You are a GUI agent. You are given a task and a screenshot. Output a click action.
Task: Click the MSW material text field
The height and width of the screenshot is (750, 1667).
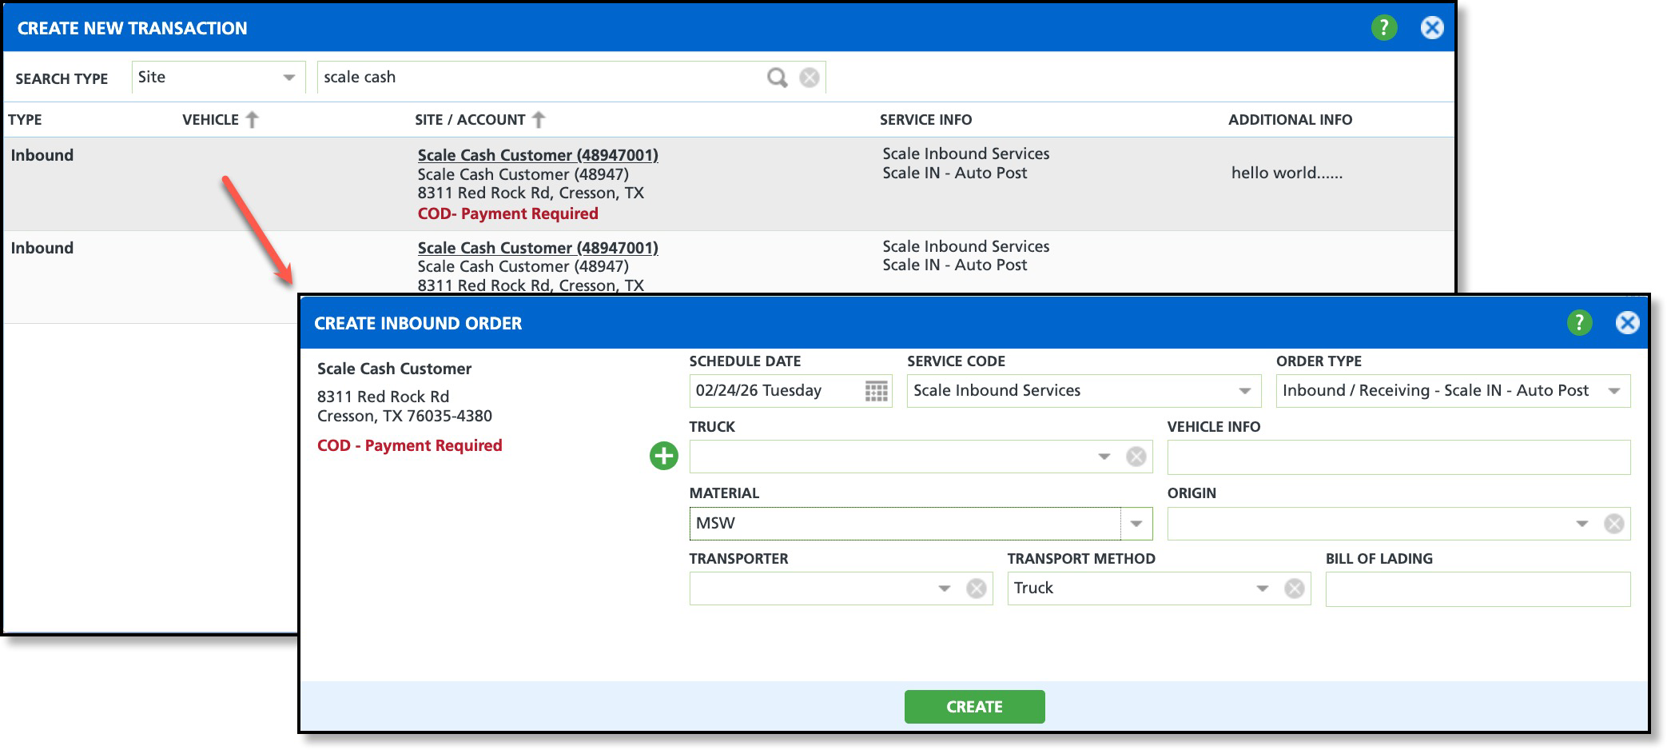[905, 524]
